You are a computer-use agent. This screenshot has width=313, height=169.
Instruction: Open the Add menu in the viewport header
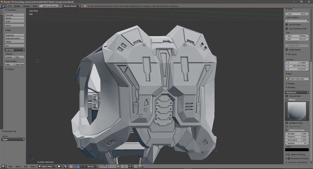coord(25,166)
